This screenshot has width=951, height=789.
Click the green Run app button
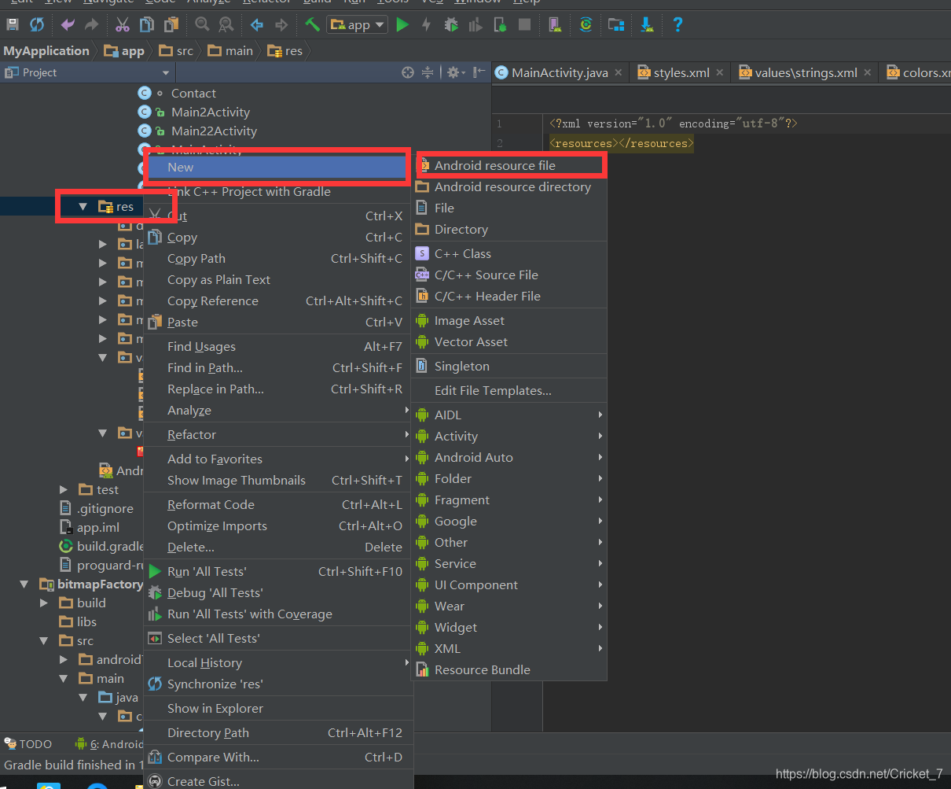click(x=402, y=24)
